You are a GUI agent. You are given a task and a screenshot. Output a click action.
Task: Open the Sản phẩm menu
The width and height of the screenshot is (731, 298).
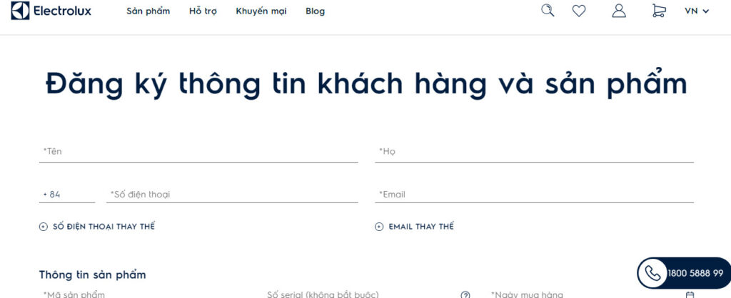pyautogui.click(x=148, y=11)
